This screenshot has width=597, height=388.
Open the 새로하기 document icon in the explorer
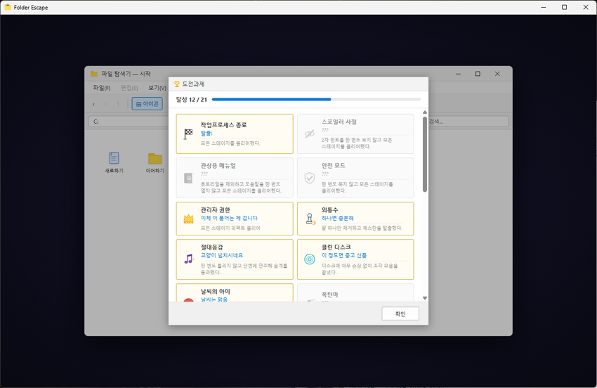point(114,157)
